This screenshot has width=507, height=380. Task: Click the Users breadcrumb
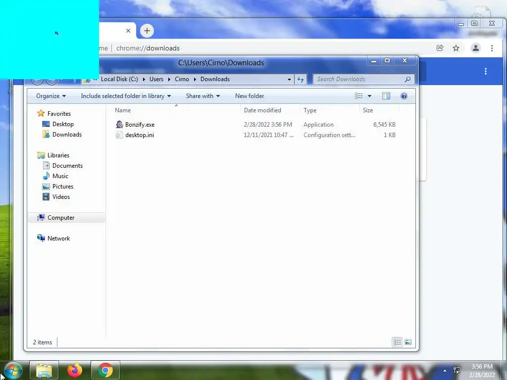pyautogui.click(x=156, y=79)
